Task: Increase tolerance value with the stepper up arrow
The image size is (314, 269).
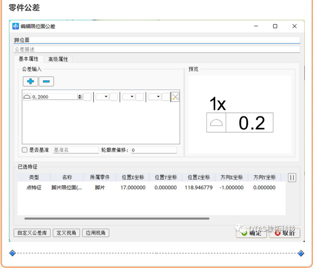Action: click(x=79, y=95)
